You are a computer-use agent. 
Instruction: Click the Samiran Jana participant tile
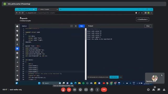(x=155, y=78)
